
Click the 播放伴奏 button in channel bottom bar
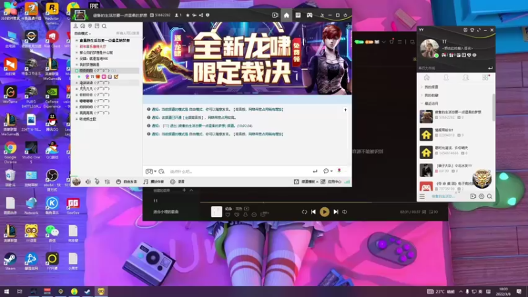tap(153, 182)
